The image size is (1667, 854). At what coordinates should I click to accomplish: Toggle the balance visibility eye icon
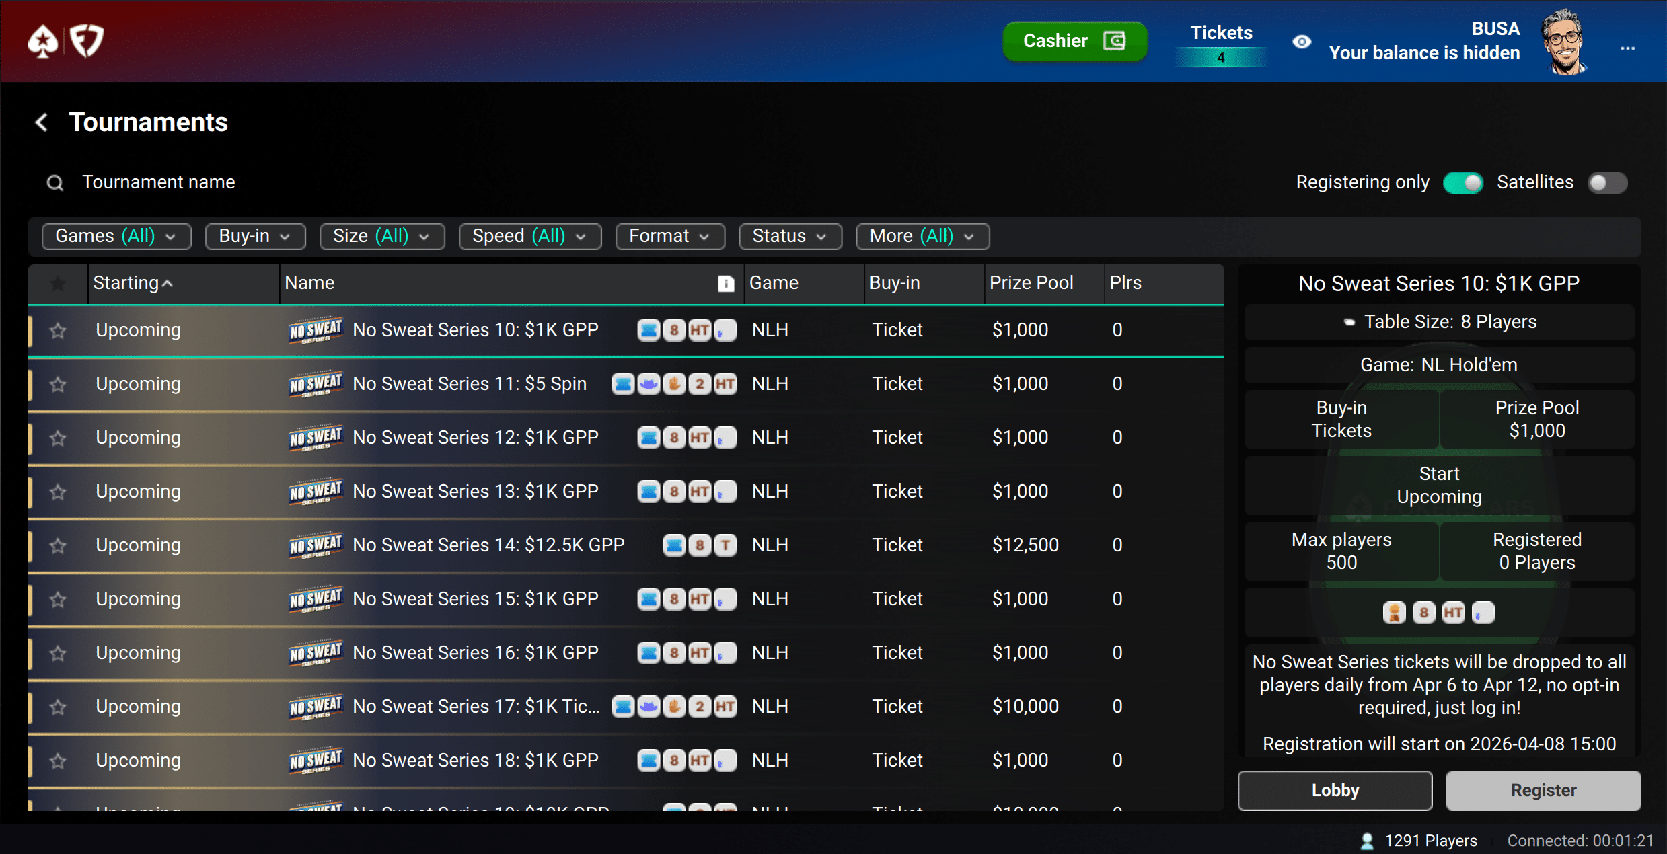(x=1302, y=42)
